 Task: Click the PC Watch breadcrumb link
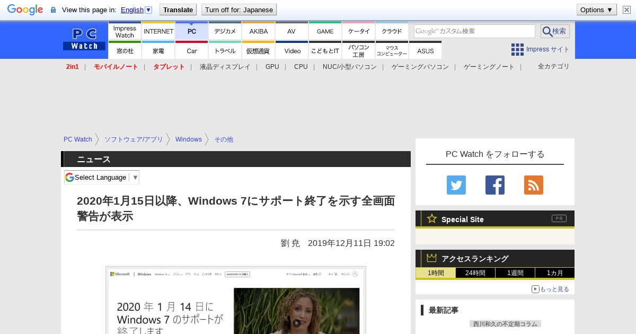(78, 139)
